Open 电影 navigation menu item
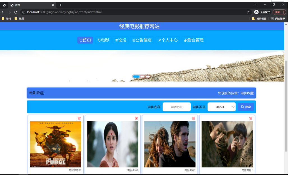Image resolution: width=288 pixels, height=175 pixels. pyautogui.click(x=103, y=40)
